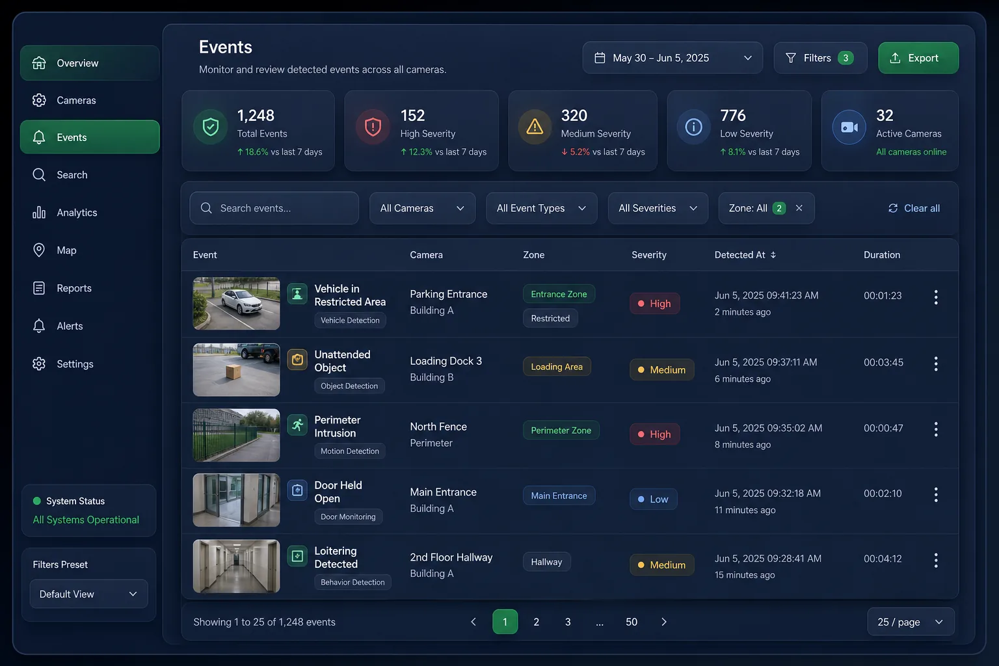The image size is (999, 666).
Task: Go to the next page with the right chevron
Action: 663,622
